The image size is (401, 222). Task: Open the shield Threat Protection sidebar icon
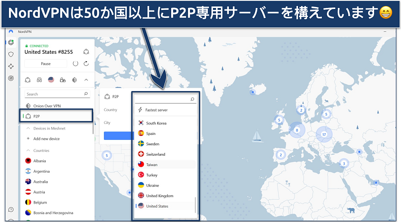click(11, 54)
